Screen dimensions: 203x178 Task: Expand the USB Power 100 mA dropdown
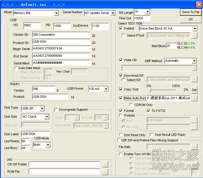point(98,89)
